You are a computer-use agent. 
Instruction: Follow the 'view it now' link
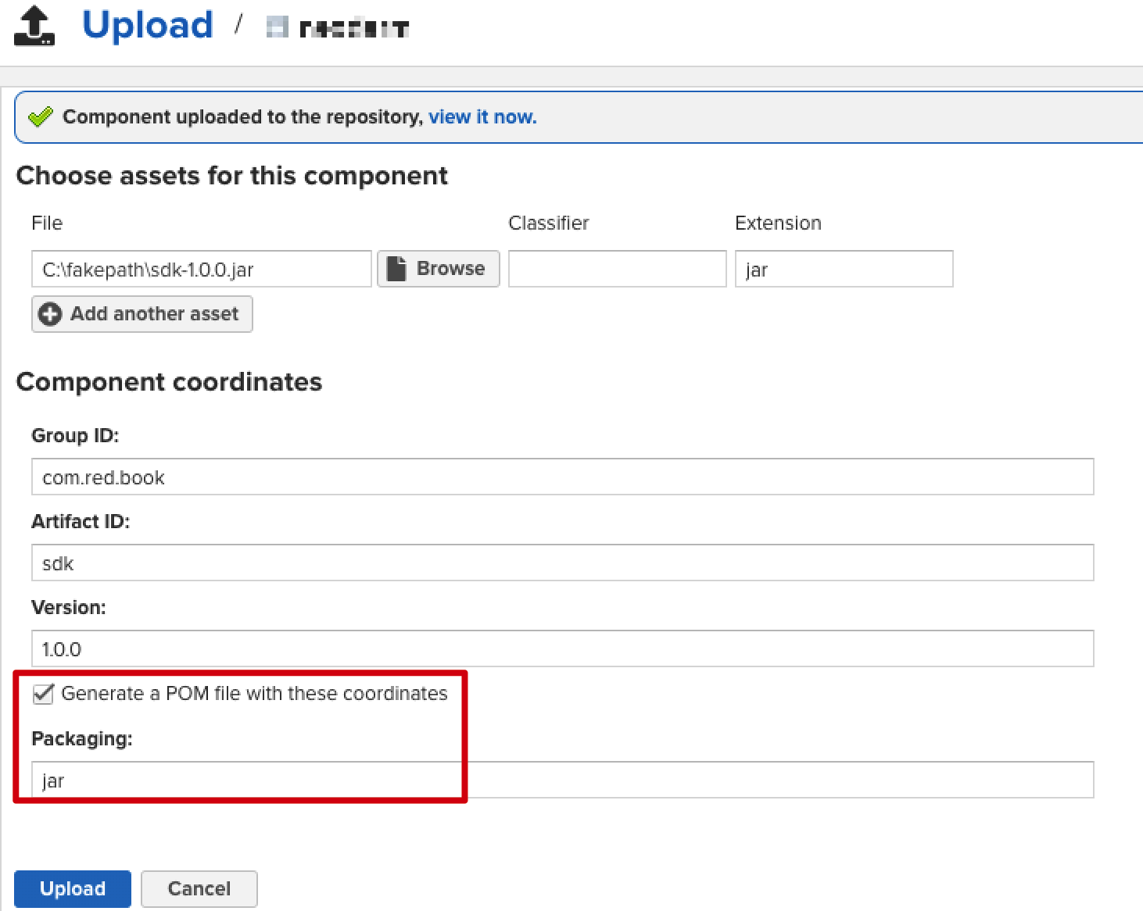point(482,117)
